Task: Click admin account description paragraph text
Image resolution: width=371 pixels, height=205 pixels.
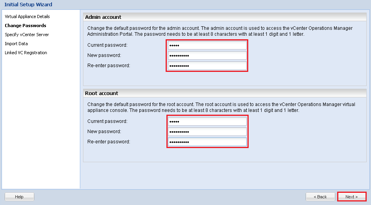Action: coord(220,31)
